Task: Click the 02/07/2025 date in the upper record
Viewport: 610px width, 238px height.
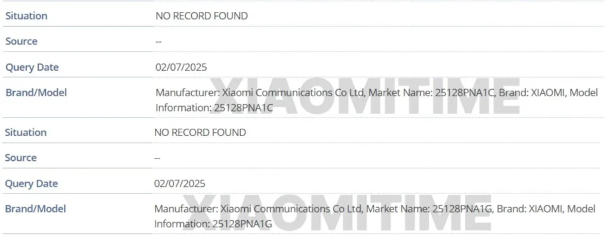Action: pyautogui.click(x=181, y=68)
